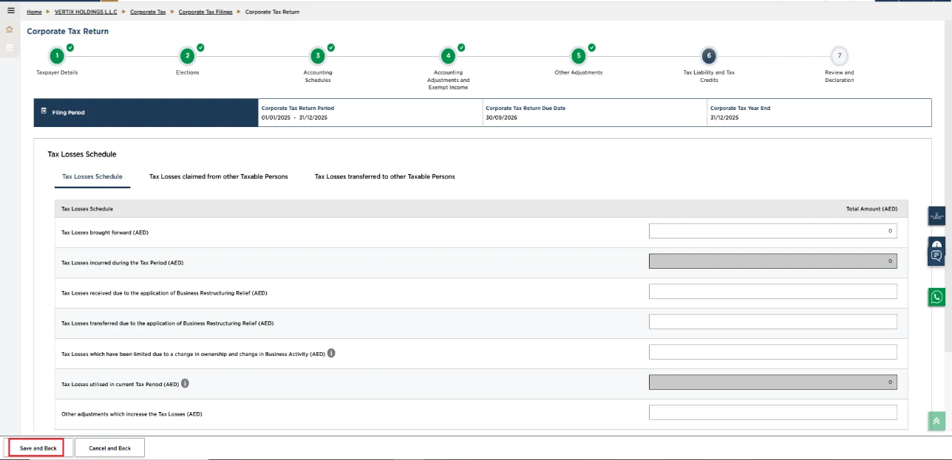Click the Total Amount (AED) column header
Screen dimensions: 952x460
pyautogui.click(x=871, y=209)
